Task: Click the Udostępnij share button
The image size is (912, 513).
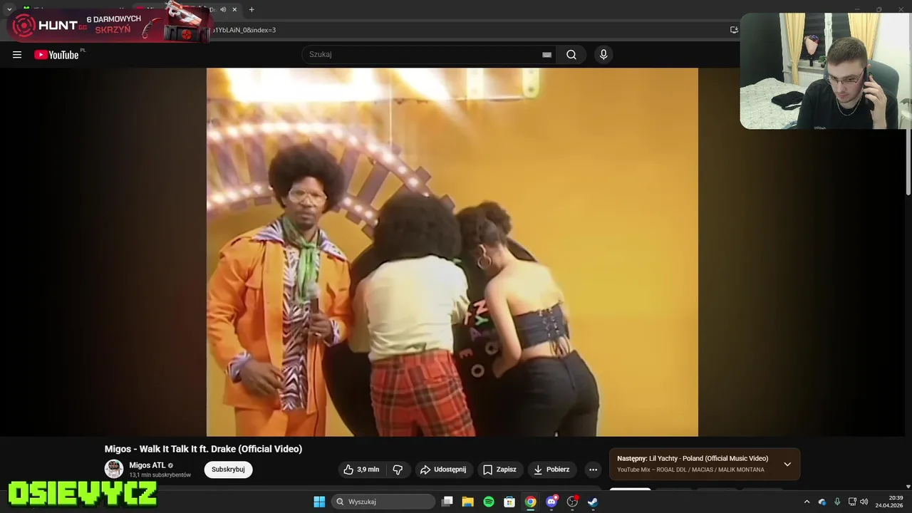Action: [x=443, y=470]
